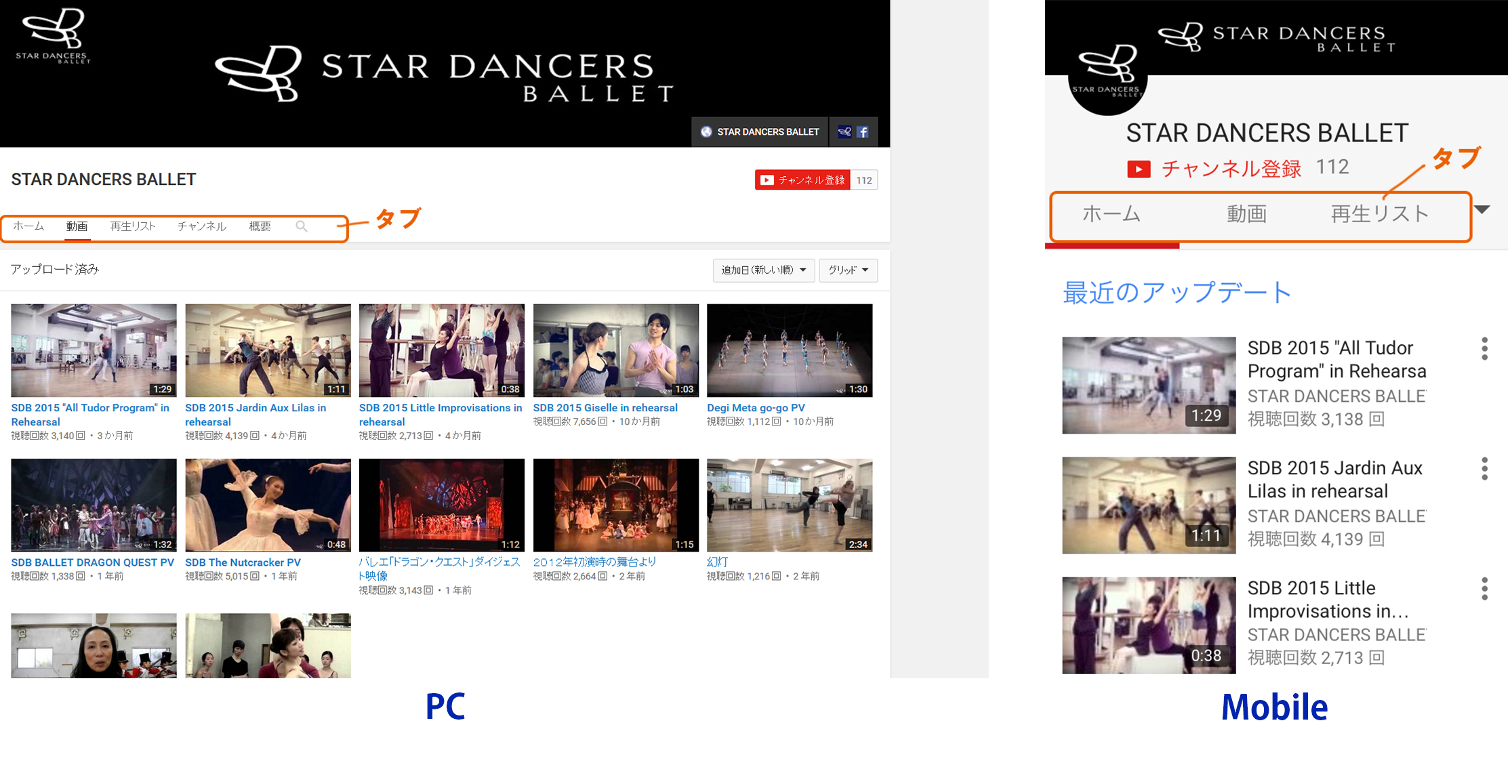
Task: Click the Star Dancers website icon beside Facebook
Action: [x=844, y=132]
